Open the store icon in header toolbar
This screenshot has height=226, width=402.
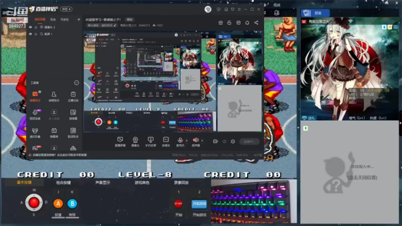(221, 23)
